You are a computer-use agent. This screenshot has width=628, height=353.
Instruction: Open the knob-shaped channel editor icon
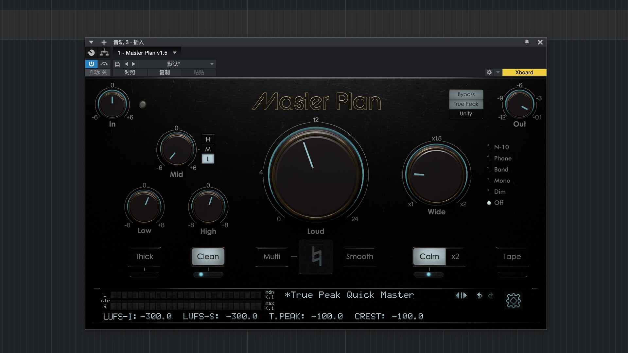92,53
